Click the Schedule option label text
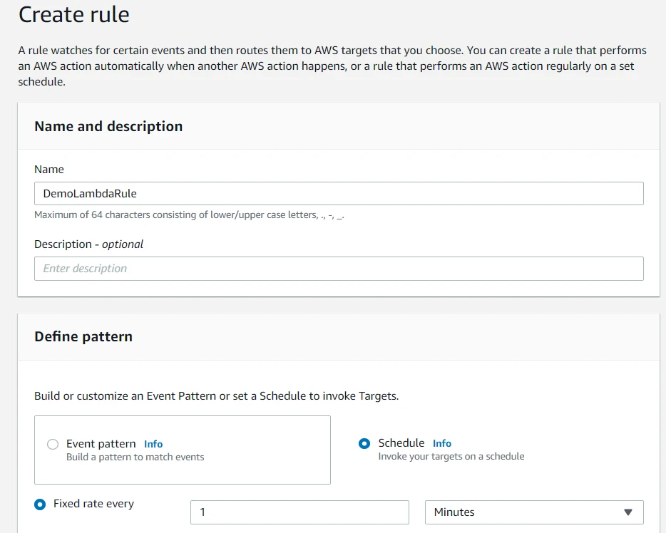The width and height of the screenshot is (666, 533). tap(401, 443)
